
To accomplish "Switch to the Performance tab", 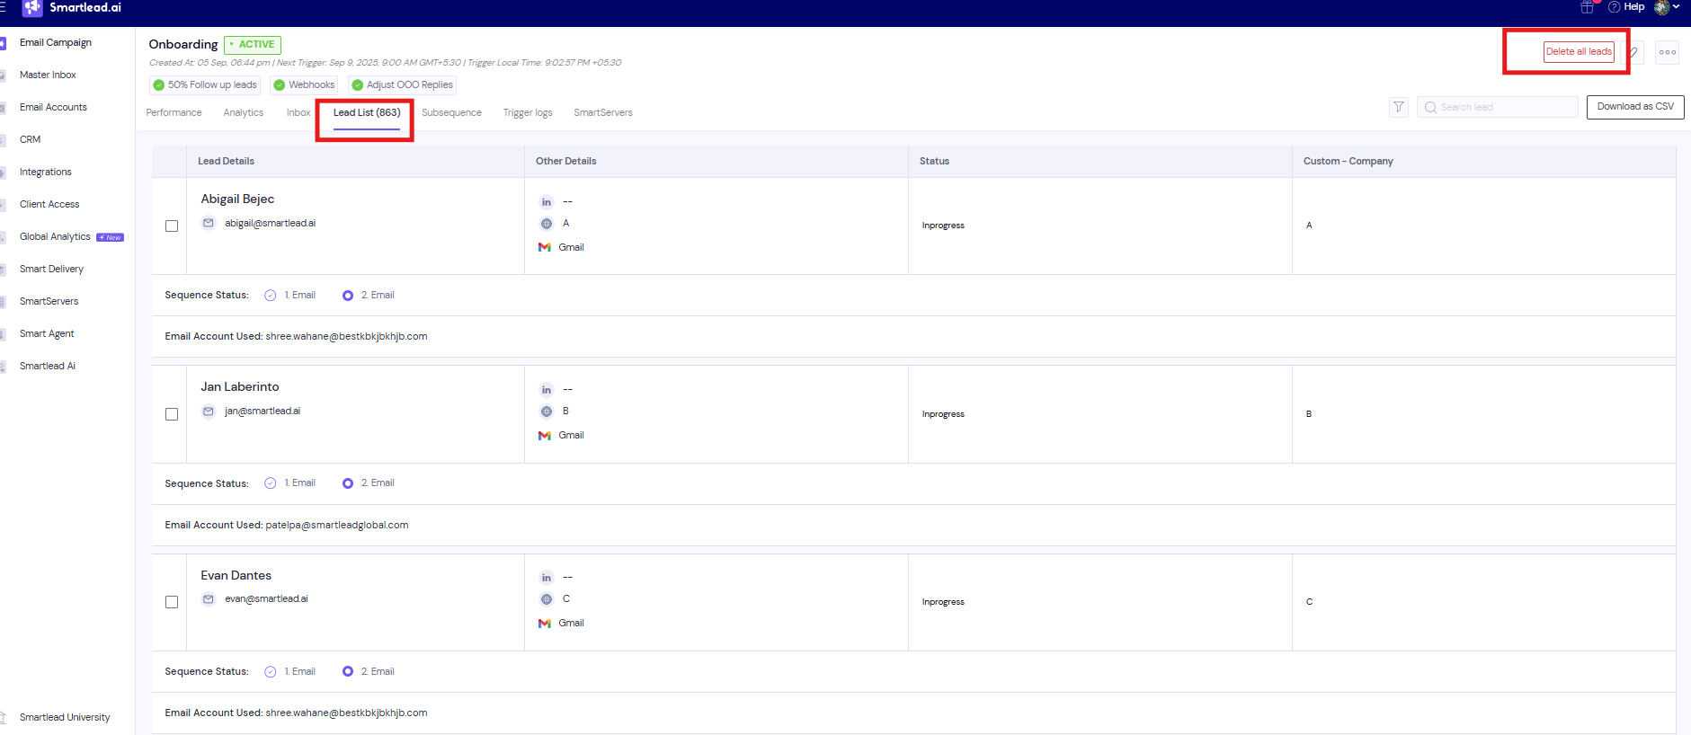I will [x=174, y=112].
